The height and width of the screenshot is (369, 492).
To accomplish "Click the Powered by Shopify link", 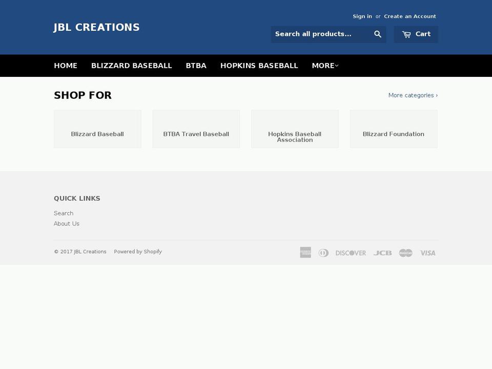I will coord(137,251).
